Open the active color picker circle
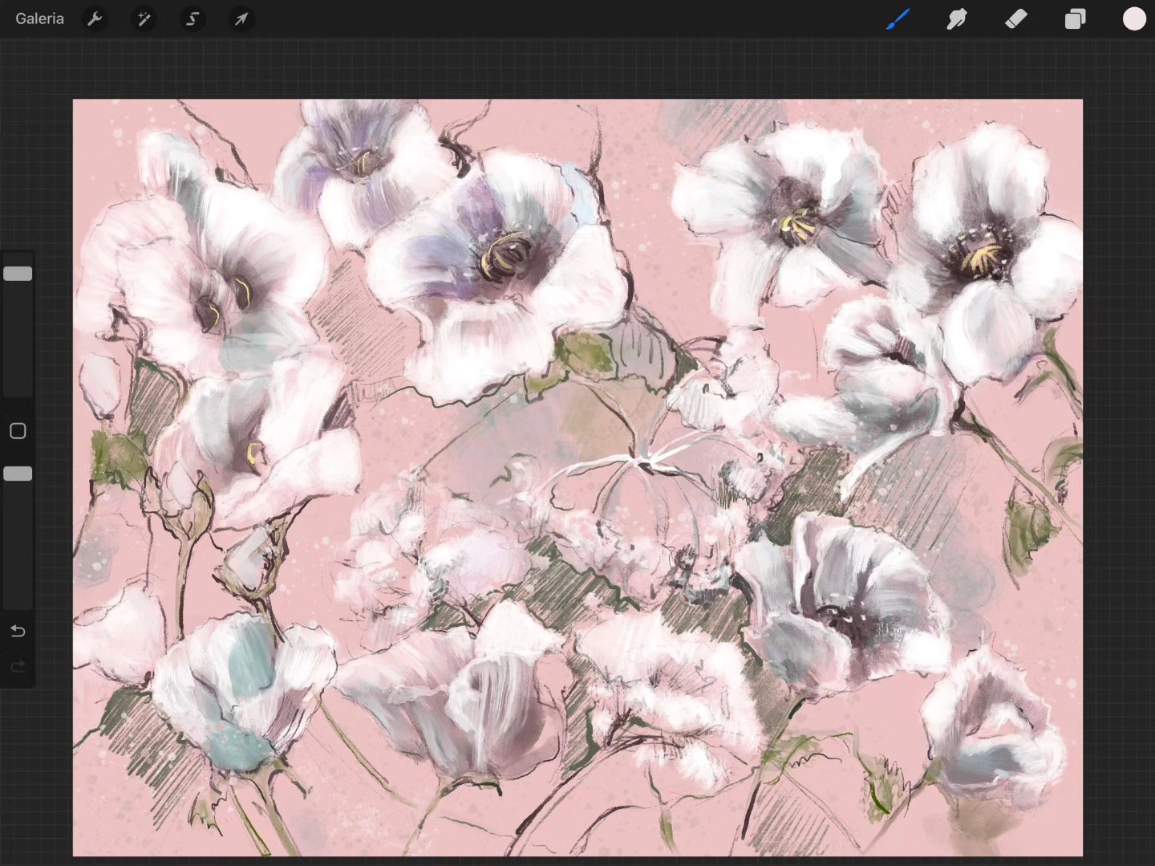1155x866 pixels. pyautogui.click(x=1134, y=18)
